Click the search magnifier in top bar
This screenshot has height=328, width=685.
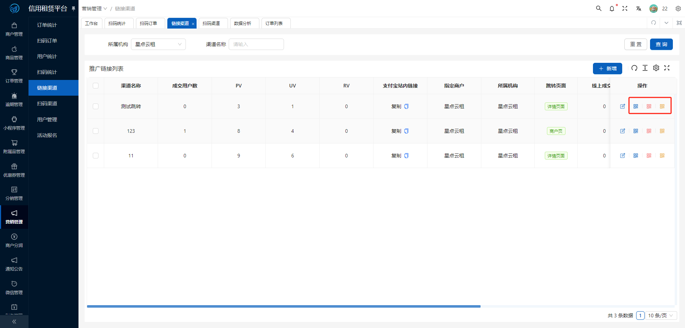click(599, 9)
